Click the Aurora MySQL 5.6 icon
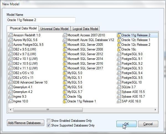 point(11,40)
